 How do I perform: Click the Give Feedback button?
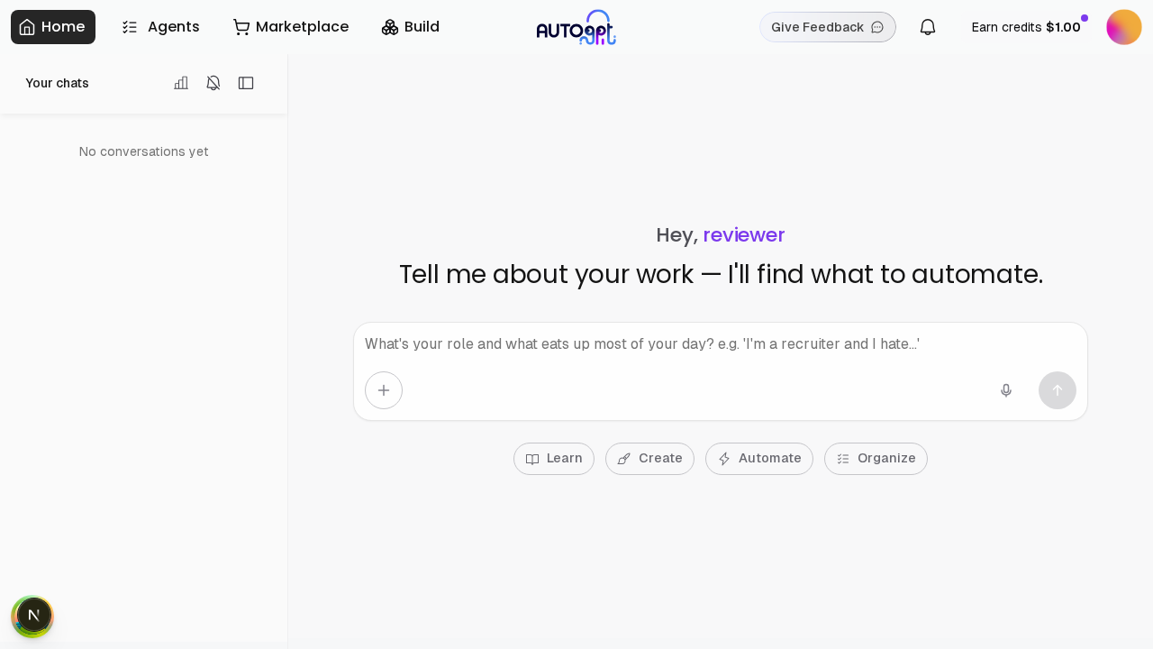827,27
